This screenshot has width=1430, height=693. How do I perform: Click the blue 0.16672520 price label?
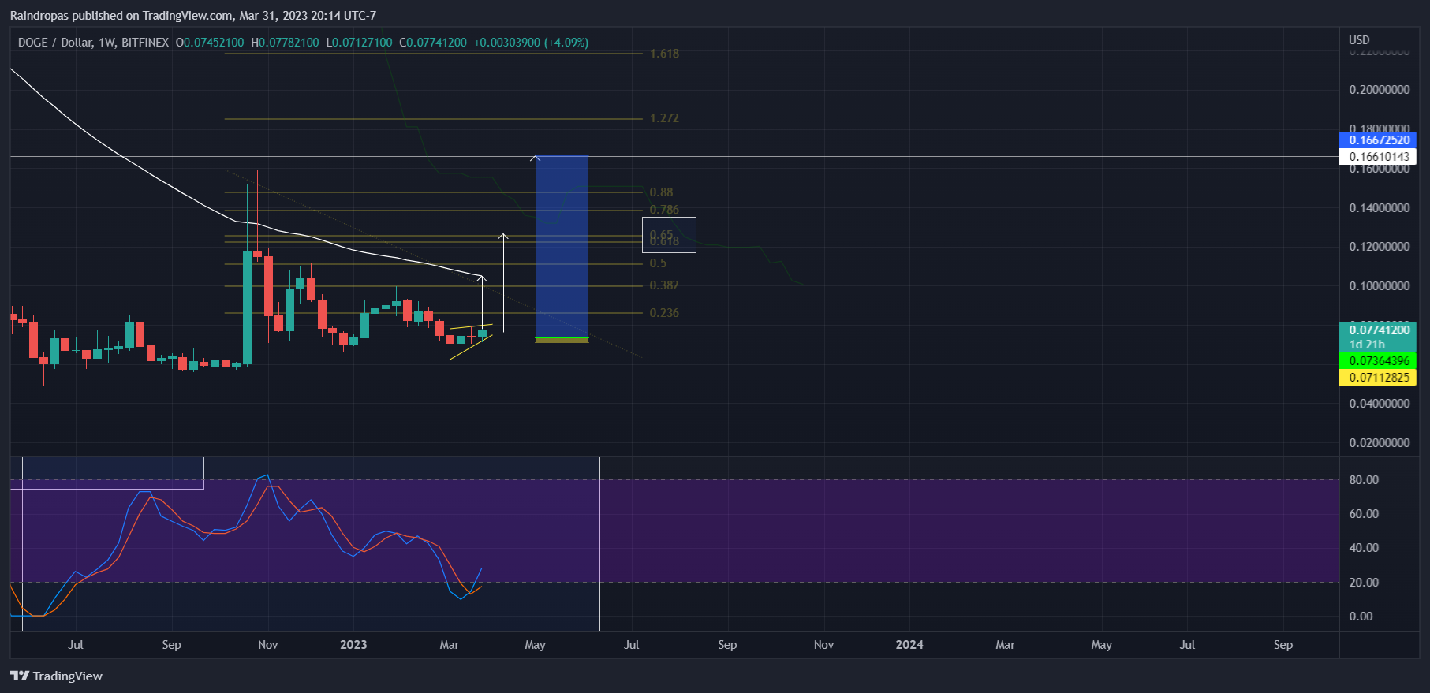point(1378,140)
